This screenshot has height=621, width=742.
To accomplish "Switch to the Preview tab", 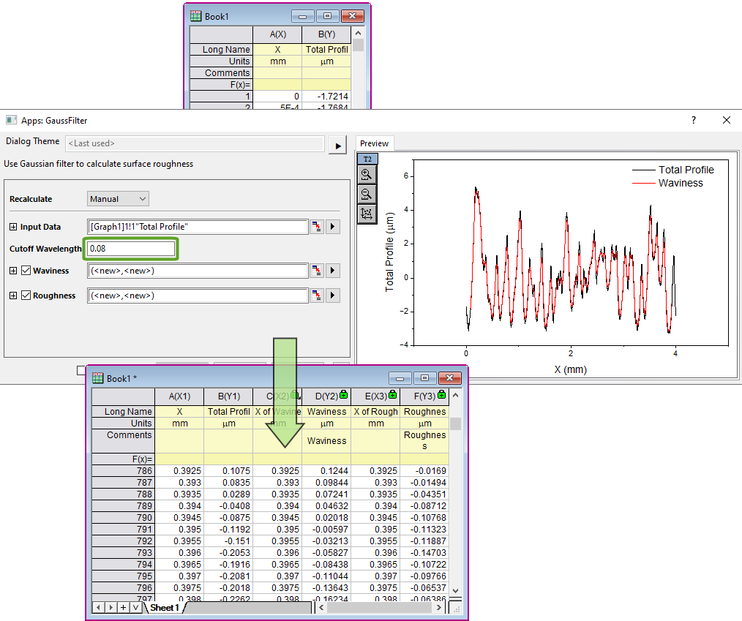I will [x=373, y=143].
